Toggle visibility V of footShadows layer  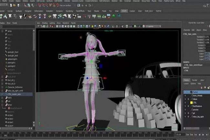click(x=185, y=106)
